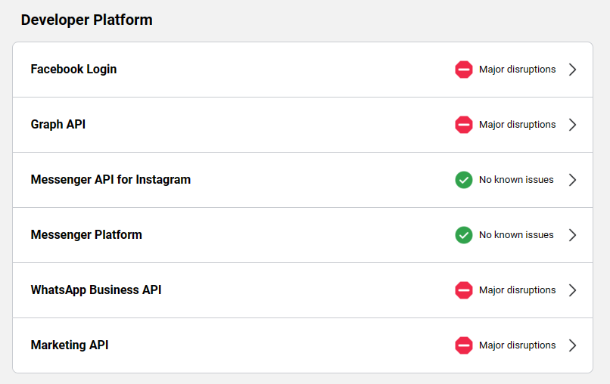The height and width of the screenshot is (384, 610).
Task: Open the WhatsApp Business API label
Action: [x=95, y=290]
